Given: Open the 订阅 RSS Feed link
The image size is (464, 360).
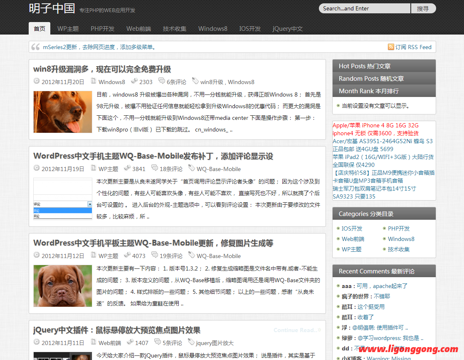Looking at the screenshot, I should coord(413,47).
